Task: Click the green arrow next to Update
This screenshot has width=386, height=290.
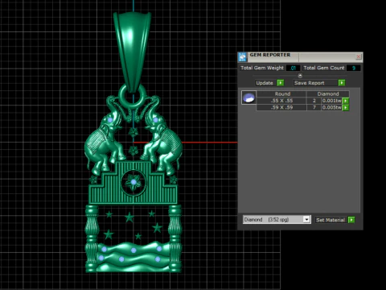Action: coord(281,83)
